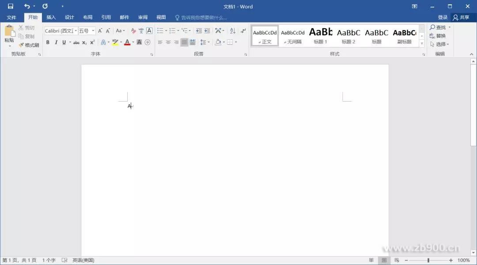Image resolution: width=477 pixels, height=265 pixels.
Task: Open the 视图 ribbon tab
Action: click(161, 17)
